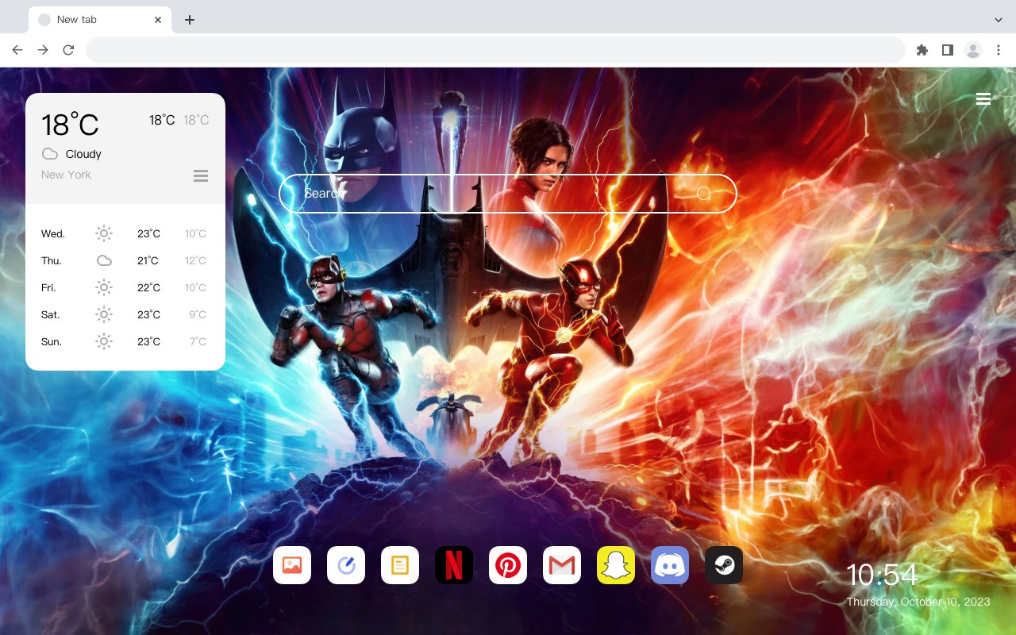Click Sunday's 7°C low temperature
This screenshot has width=1016, height=635.
(198, 341)
